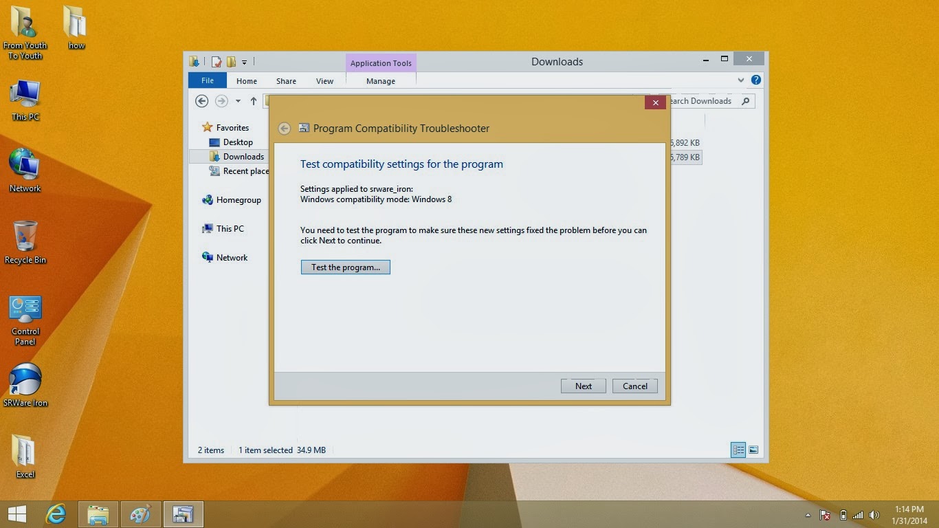Open the View ribbon tab
Image resolution: width=939 pixels, height=528 pixels.
pos(324,80)
